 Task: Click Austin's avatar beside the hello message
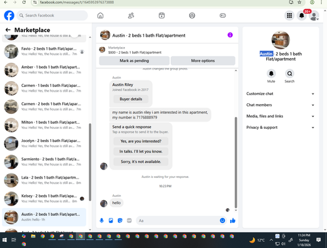point(103,204)
